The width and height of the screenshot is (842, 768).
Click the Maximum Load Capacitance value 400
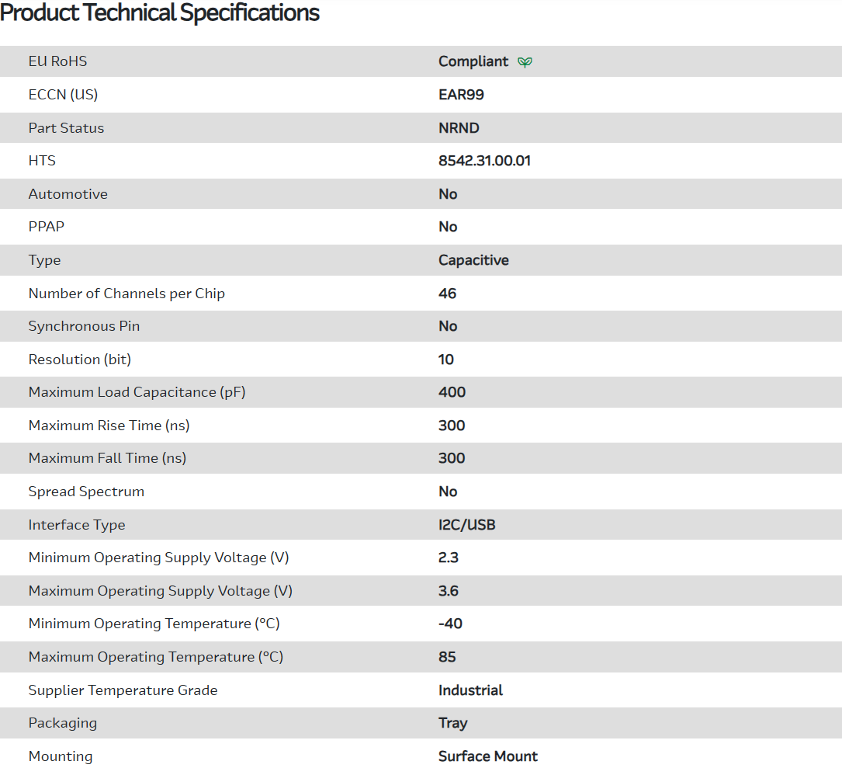(x=452, y=392)
